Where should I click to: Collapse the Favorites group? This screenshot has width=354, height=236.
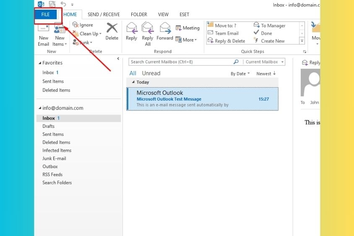(40, 63)
